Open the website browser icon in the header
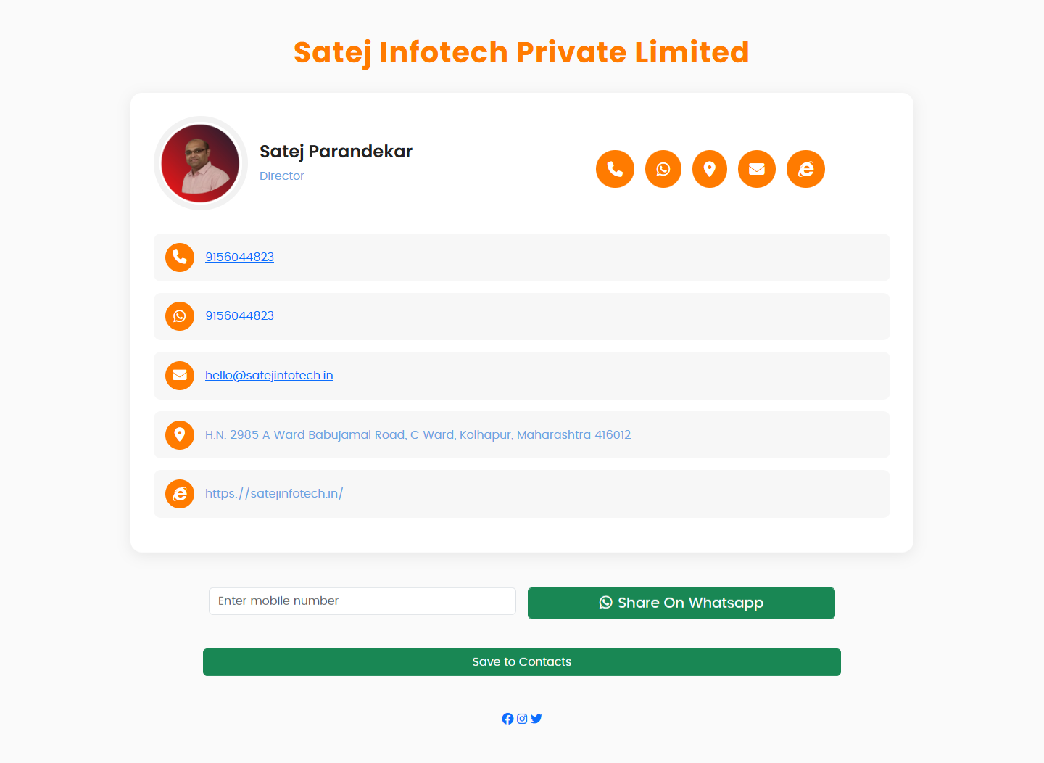Screen dimensions: 1044x763 point(805,169)
